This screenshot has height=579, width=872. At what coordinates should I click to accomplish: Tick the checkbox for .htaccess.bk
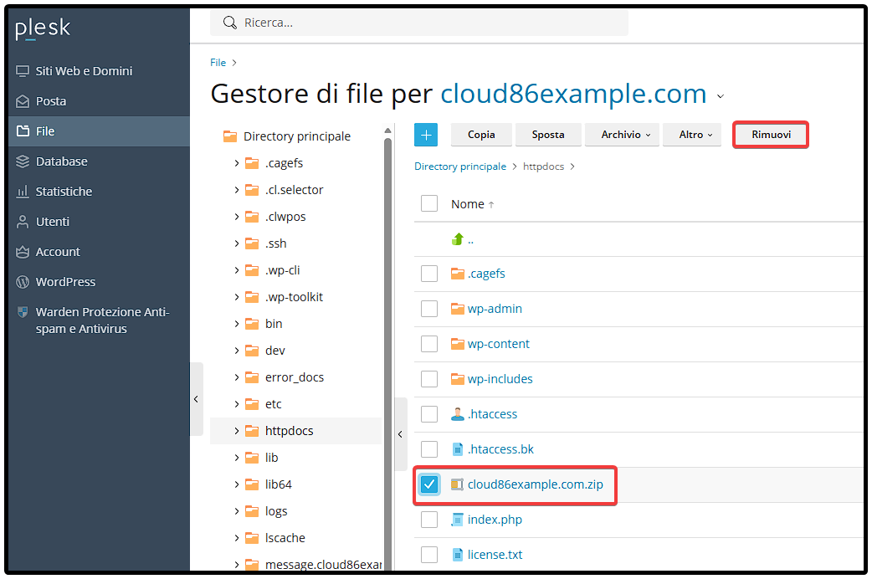[429, 448]
